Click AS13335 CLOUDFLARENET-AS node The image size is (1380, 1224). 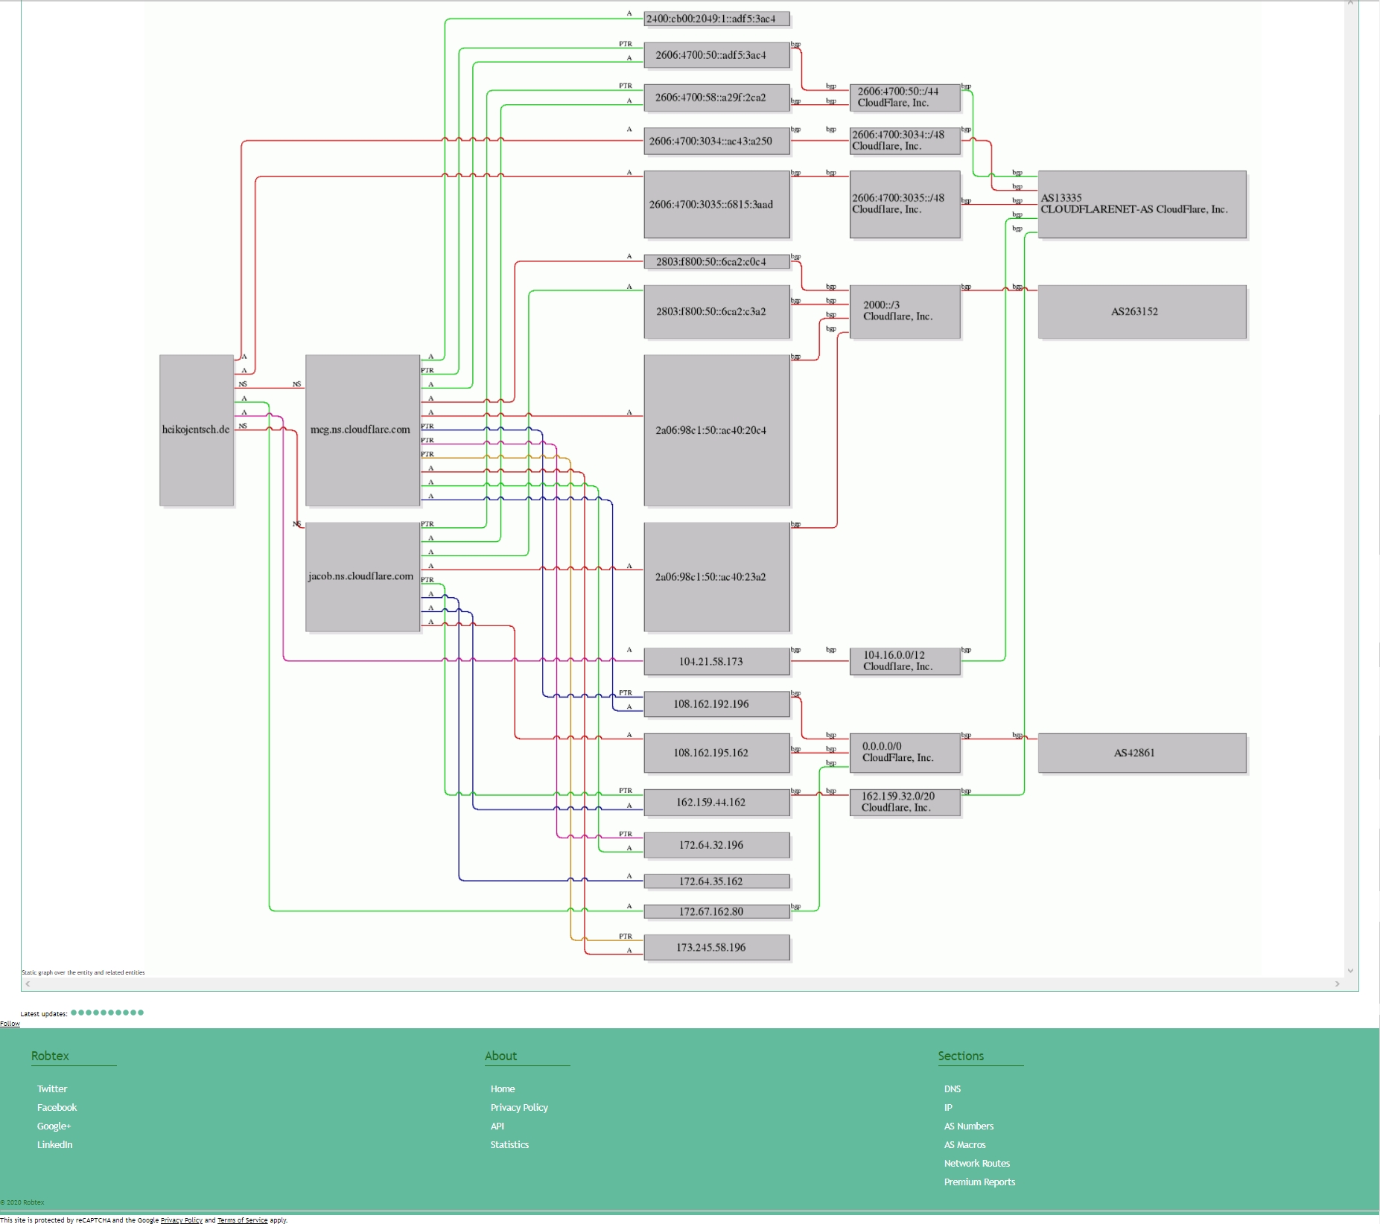click(1142, 205)
